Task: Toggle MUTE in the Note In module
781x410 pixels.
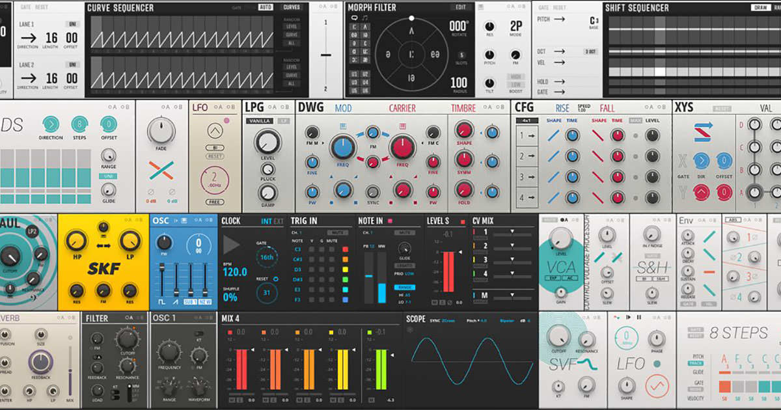Action: pyautogui.click(x=405, y=232)
